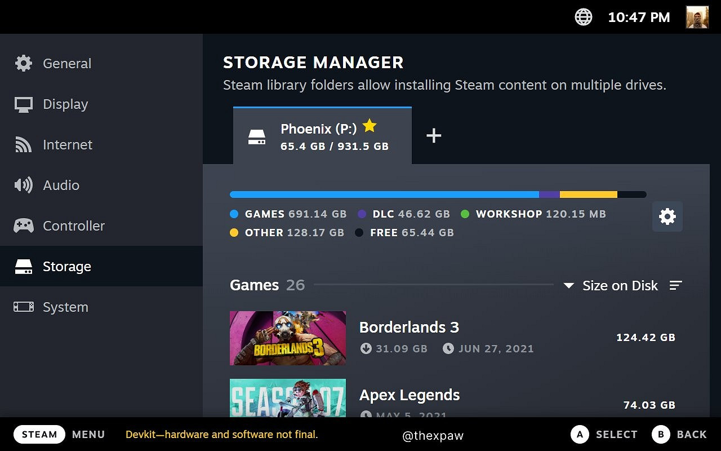Open the drive settings gear
721x451 pixels.
click(x=667, y=216)
